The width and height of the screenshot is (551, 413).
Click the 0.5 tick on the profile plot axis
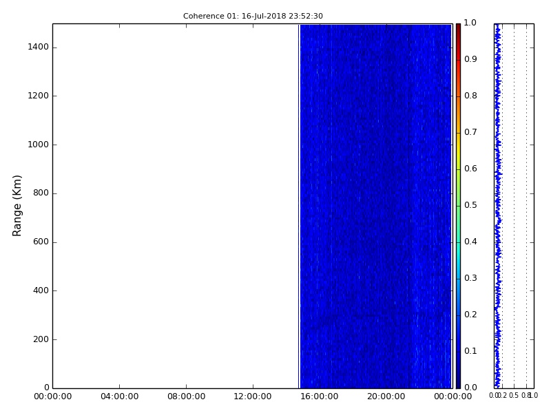coord(514,395)
